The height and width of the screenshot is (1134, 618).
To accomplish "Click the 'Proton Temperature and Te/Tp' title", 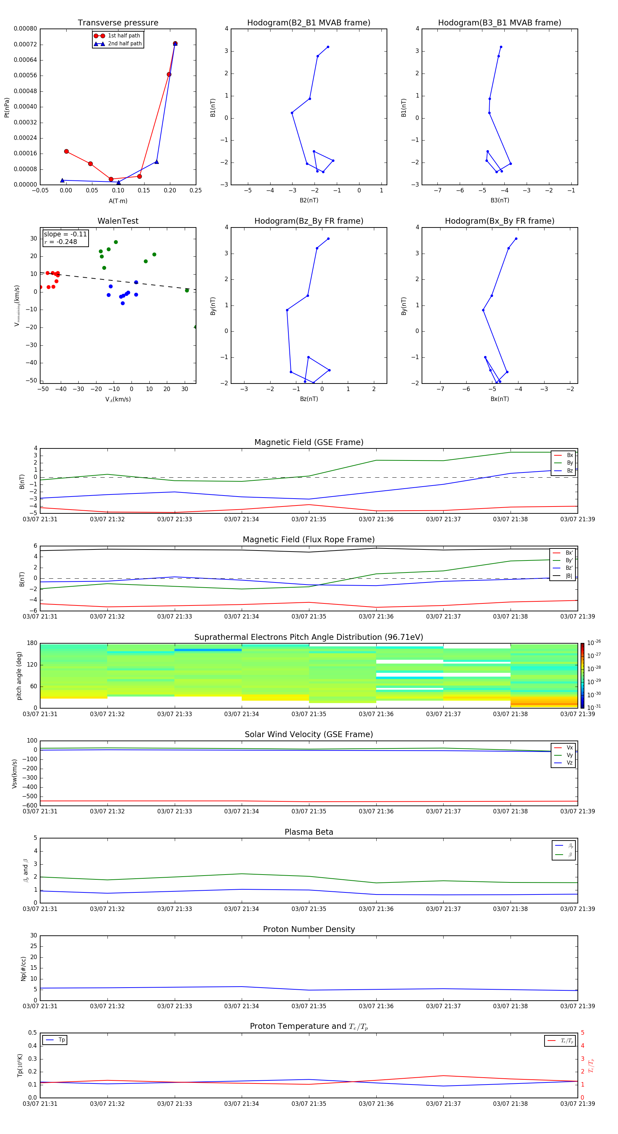I will tap(309, 1026).
